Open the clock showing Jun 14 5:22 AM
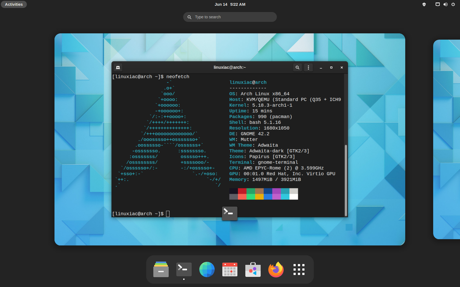The image size is (460, 287). click(230, 4)
